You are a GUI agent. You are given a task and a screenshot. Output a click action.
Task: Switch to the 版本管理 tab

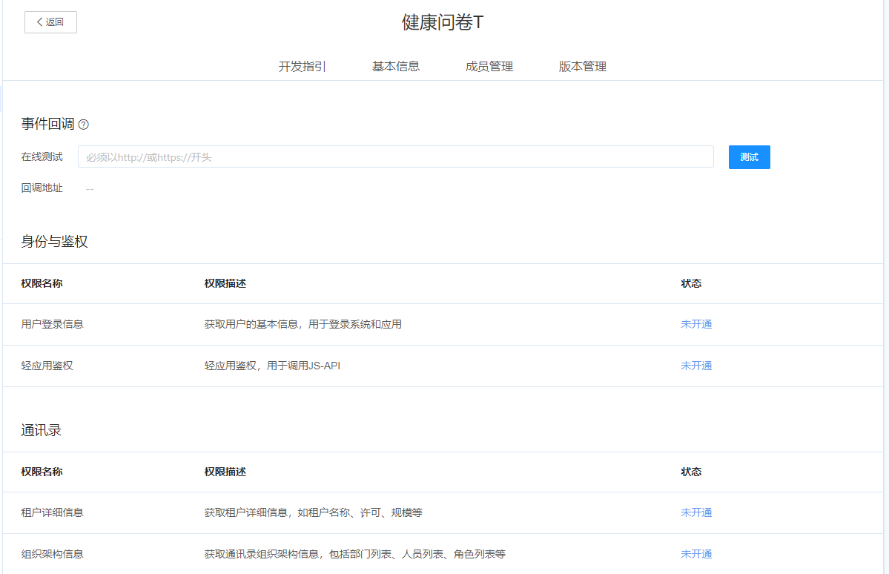coord(583,66)
